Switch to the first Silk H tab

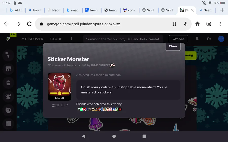(x=149, y=10)
